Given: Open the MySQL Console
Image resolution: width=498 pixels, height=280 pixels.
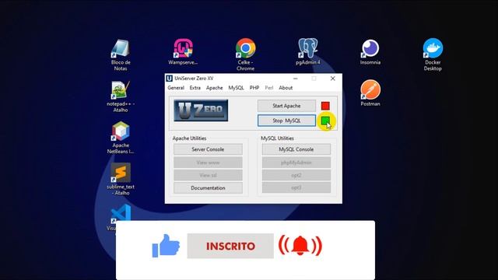Looking at the screenshot, I should [296, 149].
